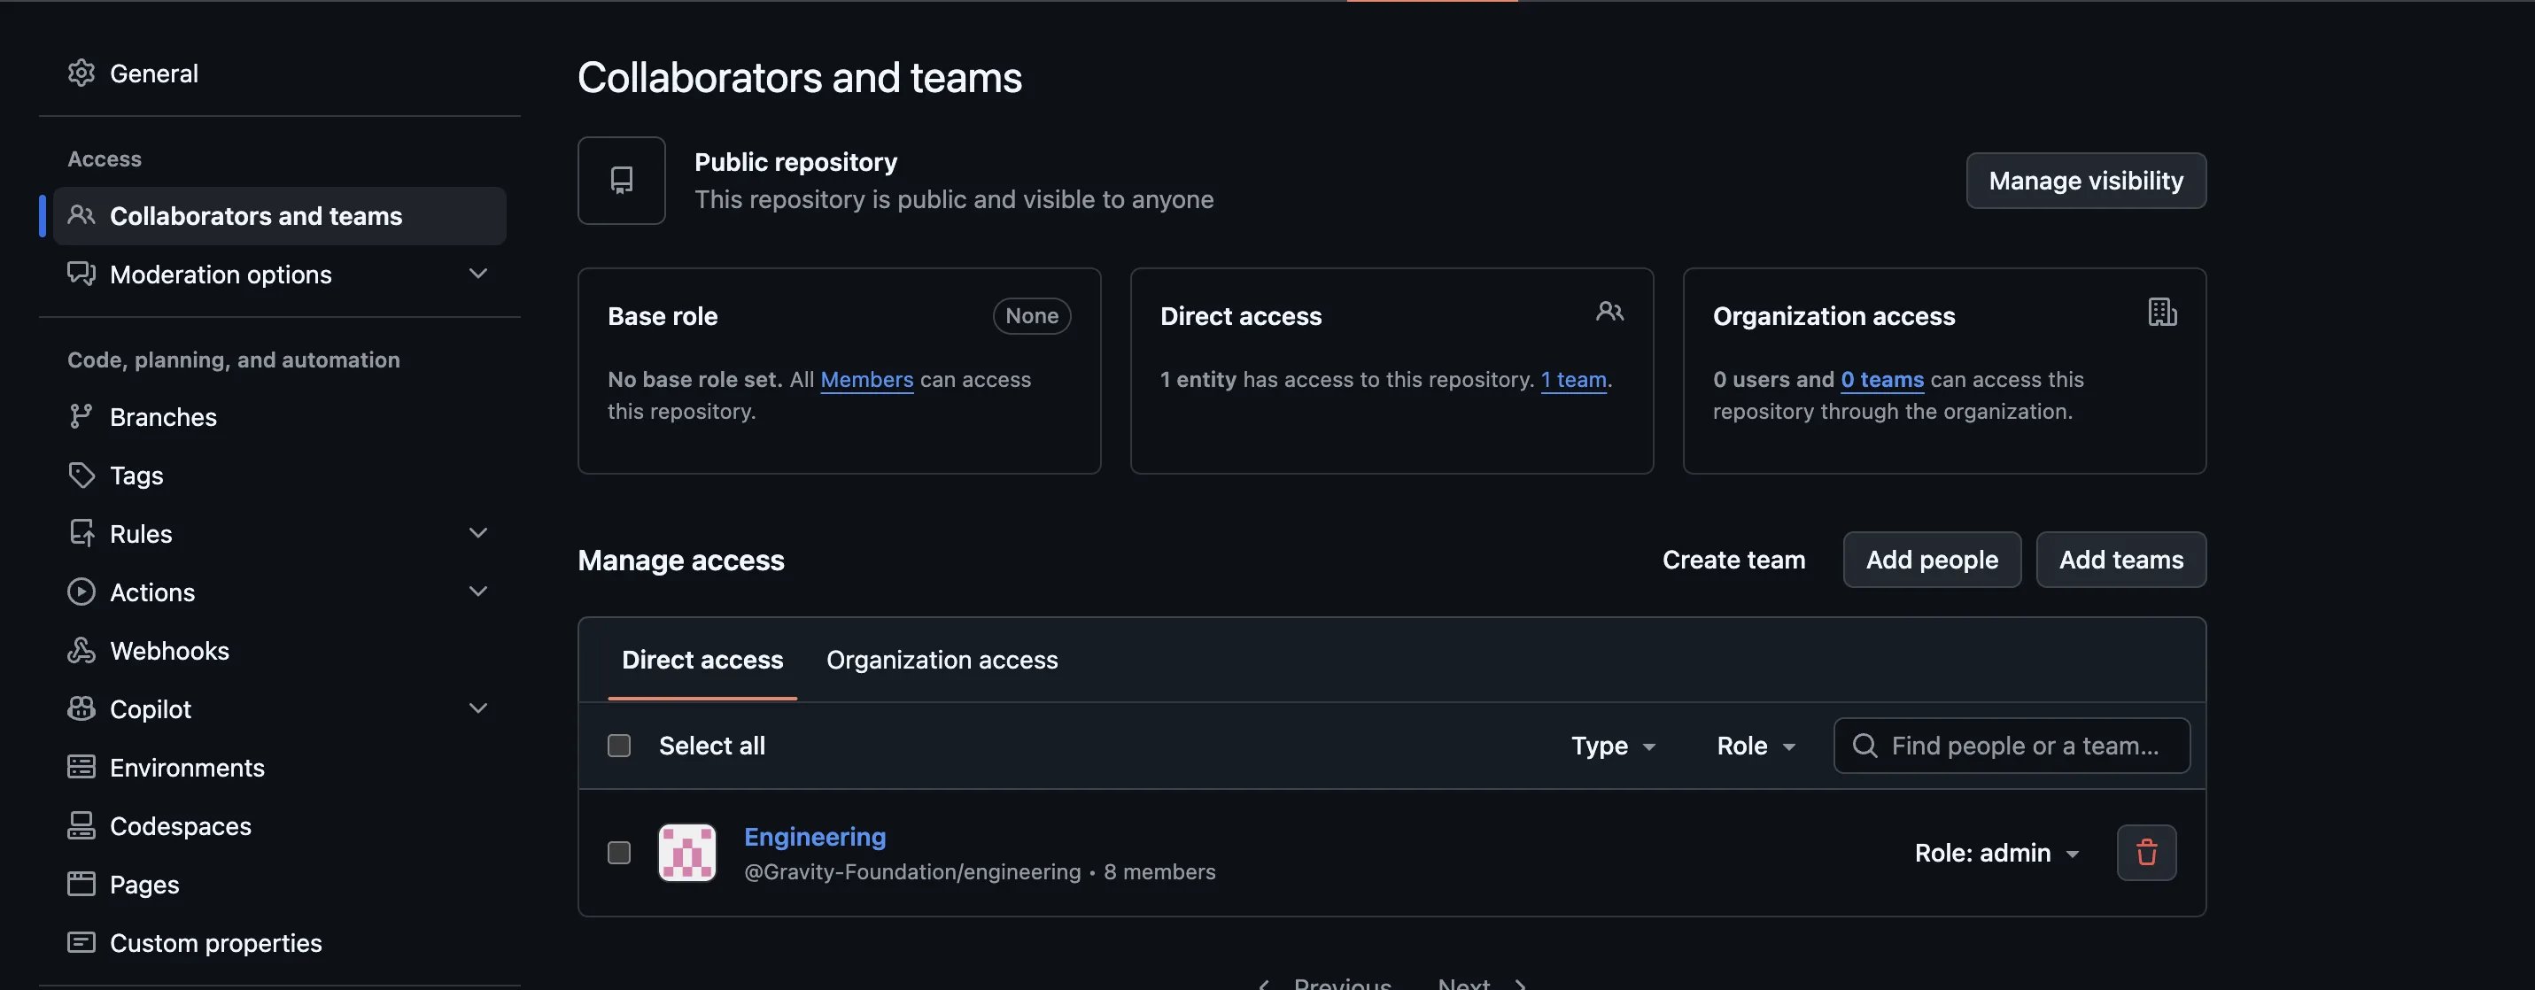Click the Collaborators and teams people icon

[x=81, y=215]
